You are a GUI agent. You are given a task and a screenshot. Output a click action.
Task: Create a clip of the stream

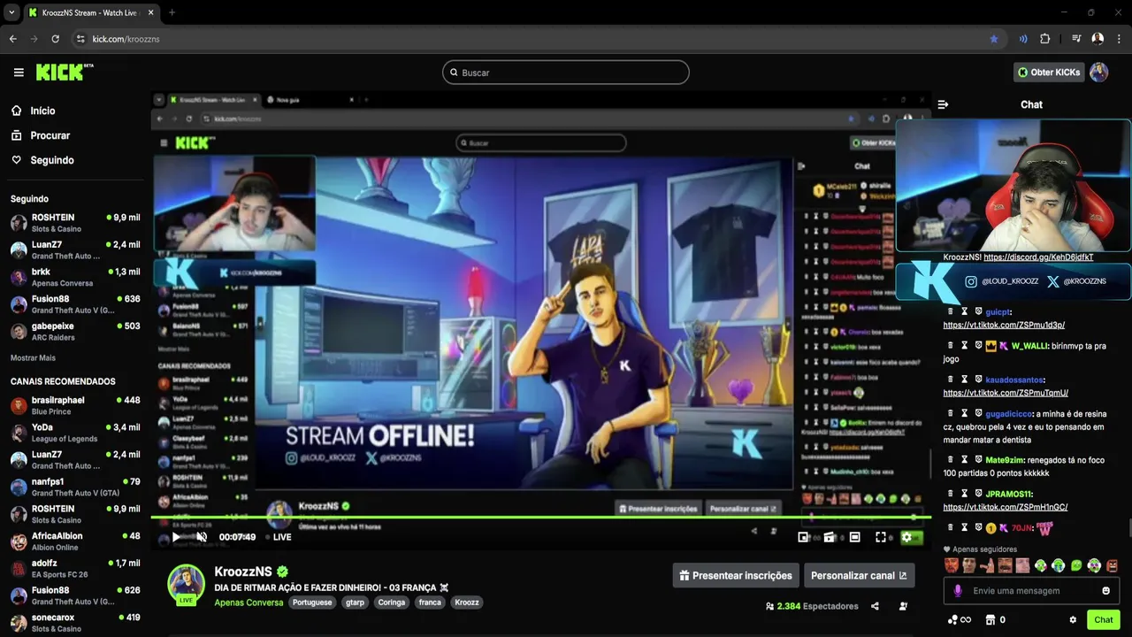(x=830, y=537)
